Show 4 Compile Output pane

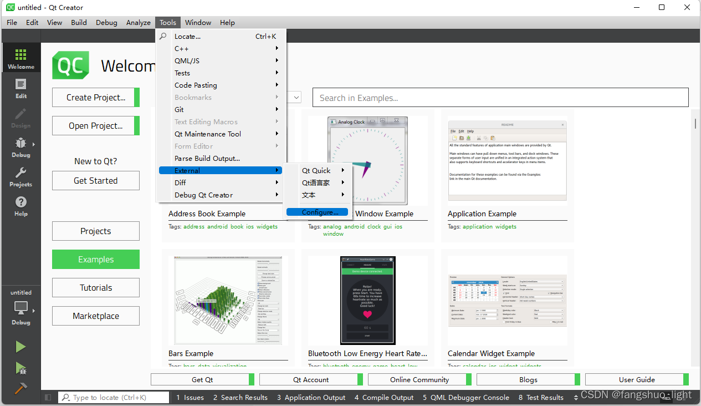pos(384,398)
